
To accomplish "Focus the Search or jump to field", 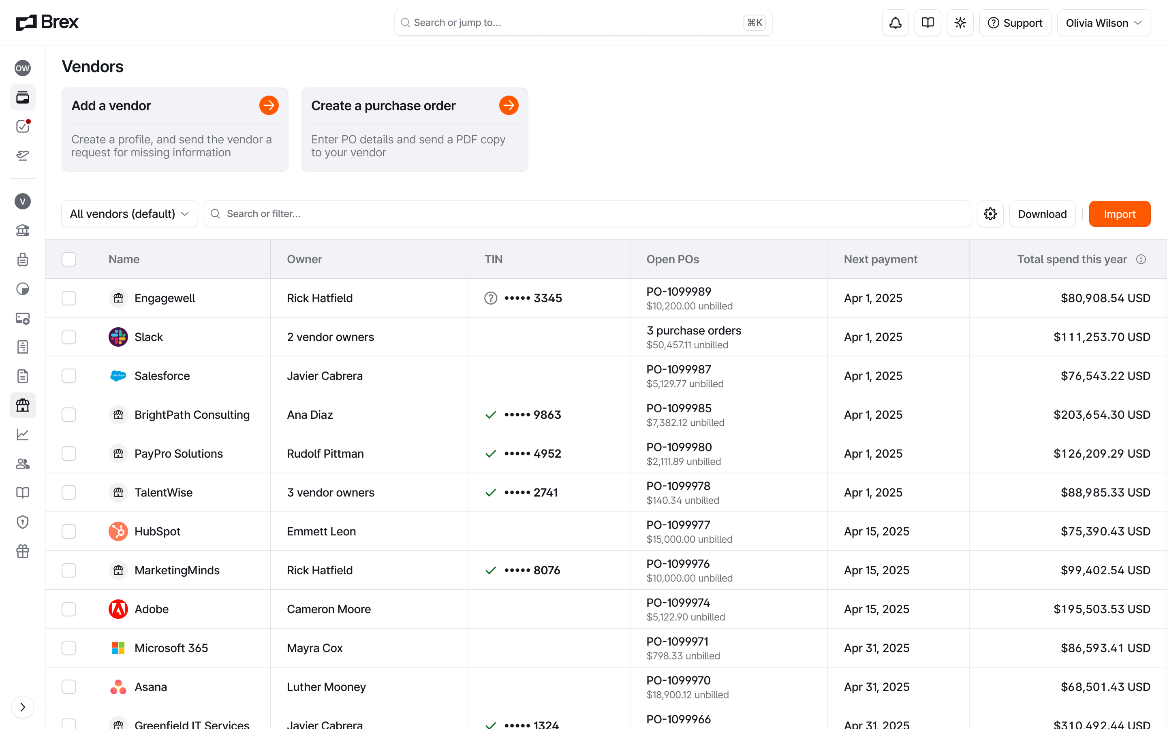I will click(x=583, y=23).
